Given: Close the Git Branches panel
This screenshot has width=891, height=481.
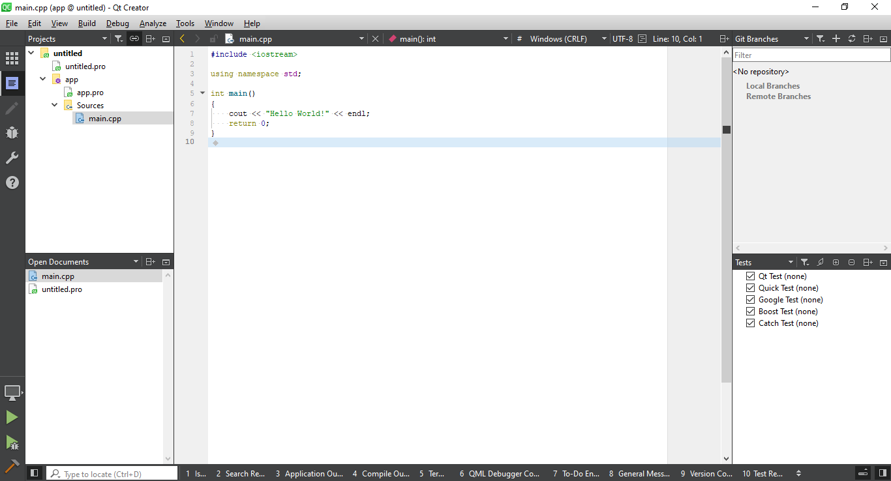Looking at the screenshot, I should coord(883,39).
